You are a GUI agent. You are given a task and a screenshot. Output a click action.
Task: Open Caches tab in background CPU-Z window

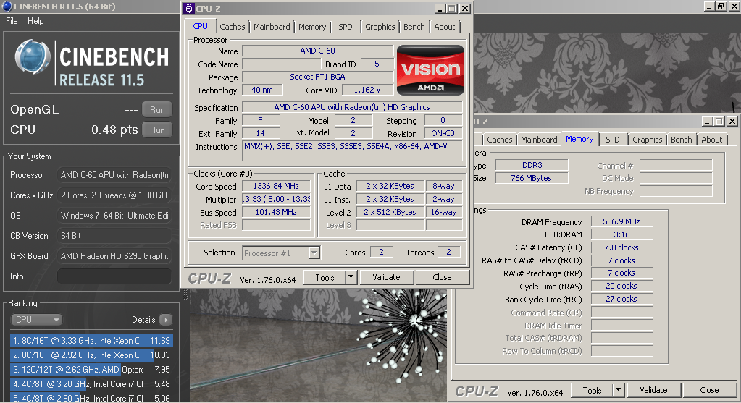pos(500,140)
